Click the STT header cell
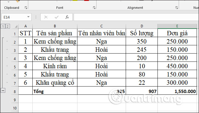 coord(26,33)
